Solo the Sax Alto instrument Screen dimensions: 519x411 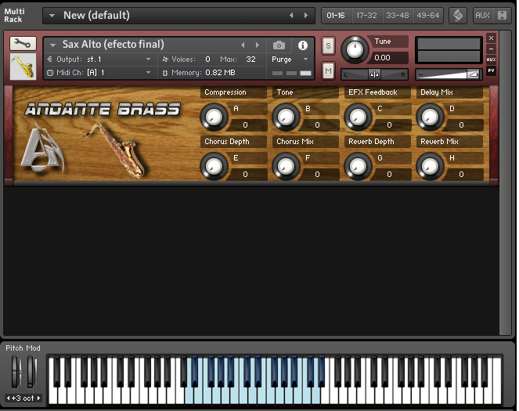328,45
